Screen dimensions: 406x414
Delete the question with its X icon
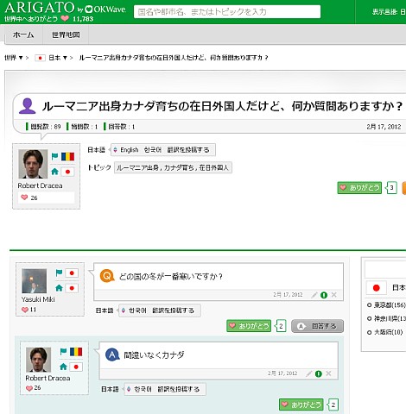pos(334,295)
